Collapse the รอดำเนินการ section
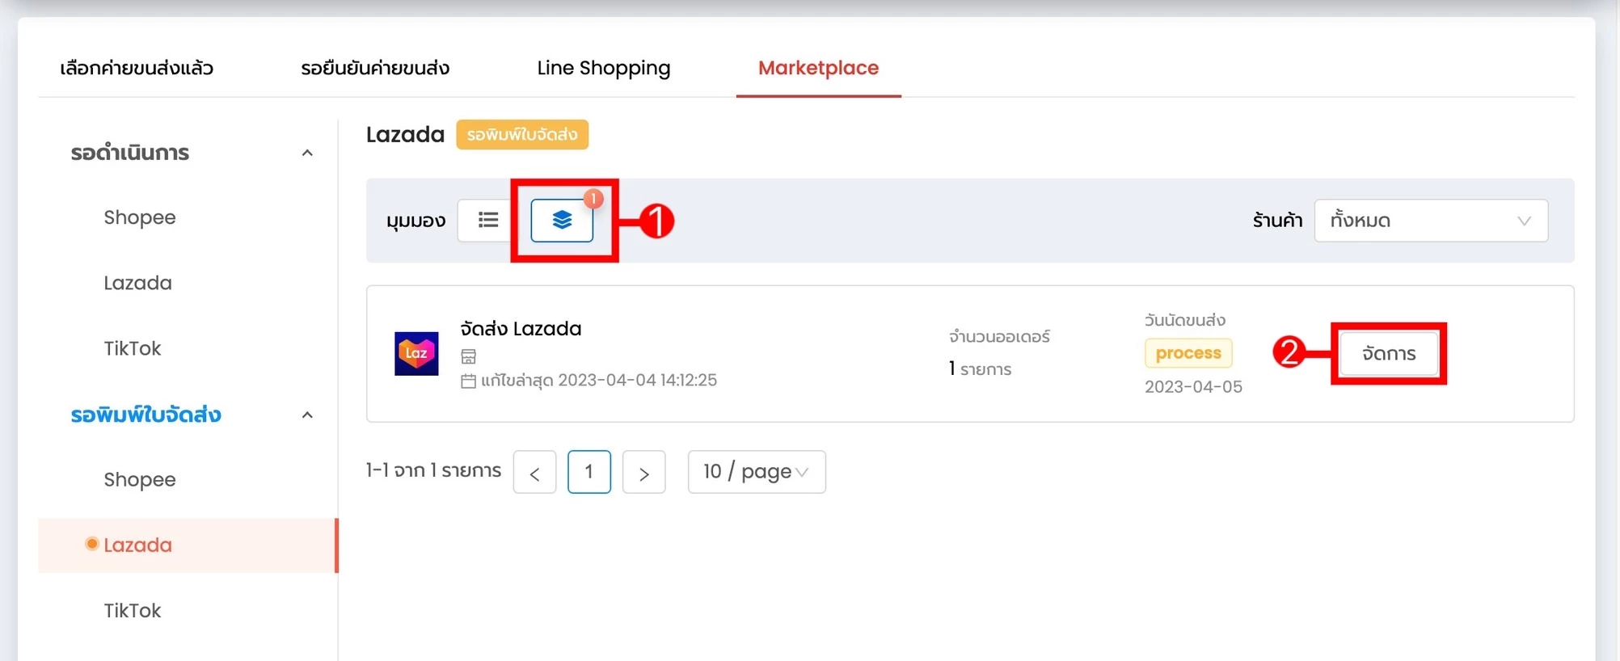1620x661 pixels. [x=307, y=153]
